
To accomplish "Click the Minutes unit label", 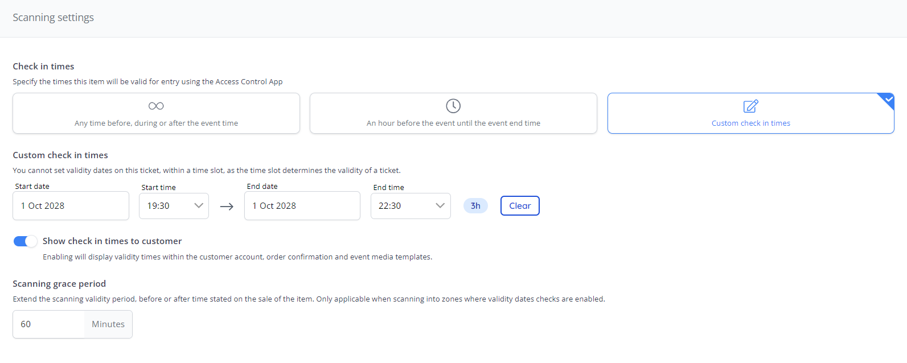I will tap(108, 324).
